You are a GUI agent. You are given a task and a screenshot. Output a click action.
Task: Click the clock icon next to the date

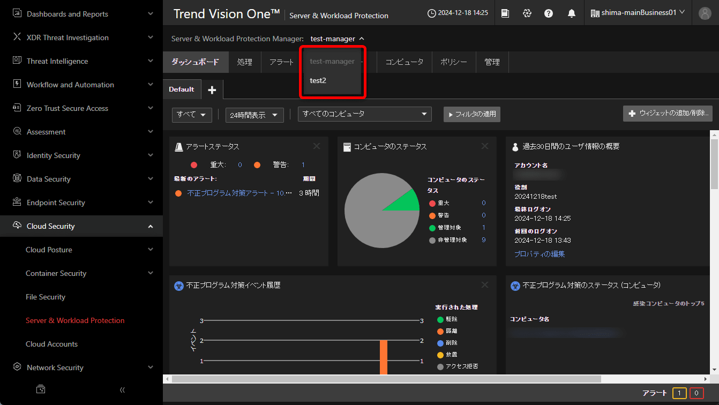(432, 13)
